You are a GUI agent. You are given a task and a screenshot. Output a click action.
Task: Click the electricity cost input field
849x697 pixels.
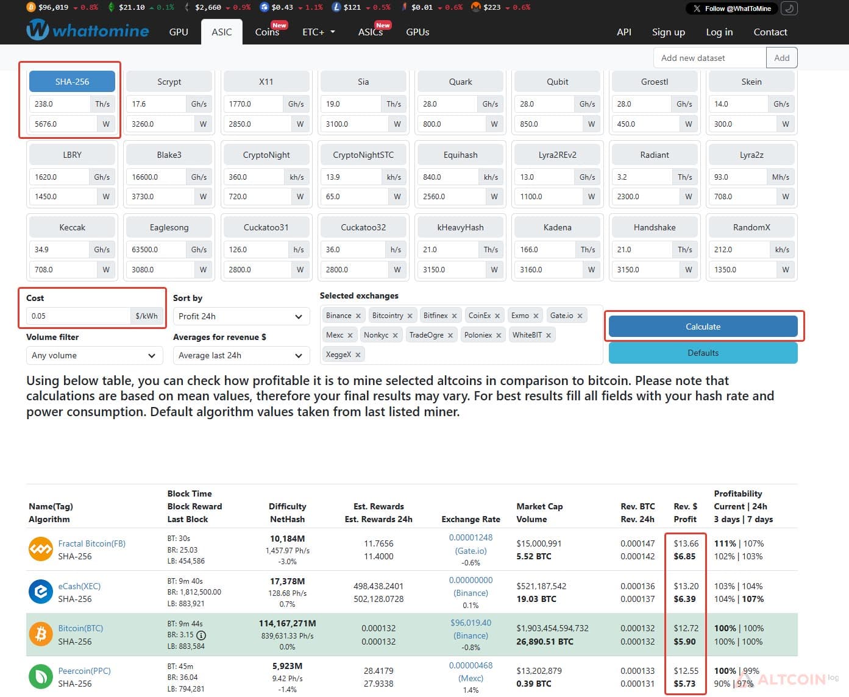78,316
